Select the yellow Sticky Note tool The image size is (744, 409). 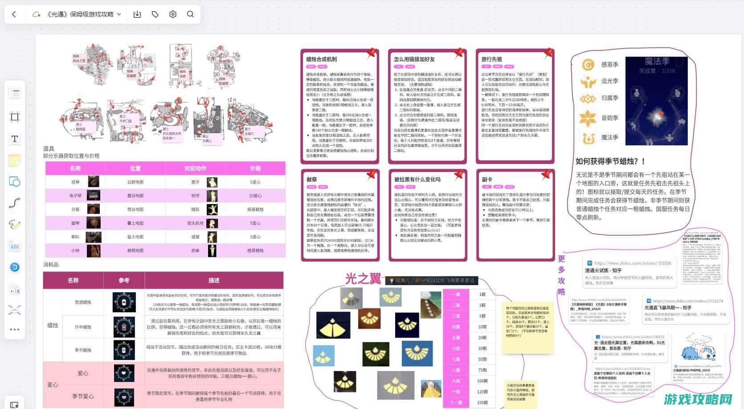click(x=15, y=160)
